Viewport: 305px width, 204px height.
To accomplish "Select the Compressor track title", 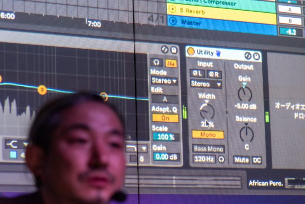I will coord(220,3).
